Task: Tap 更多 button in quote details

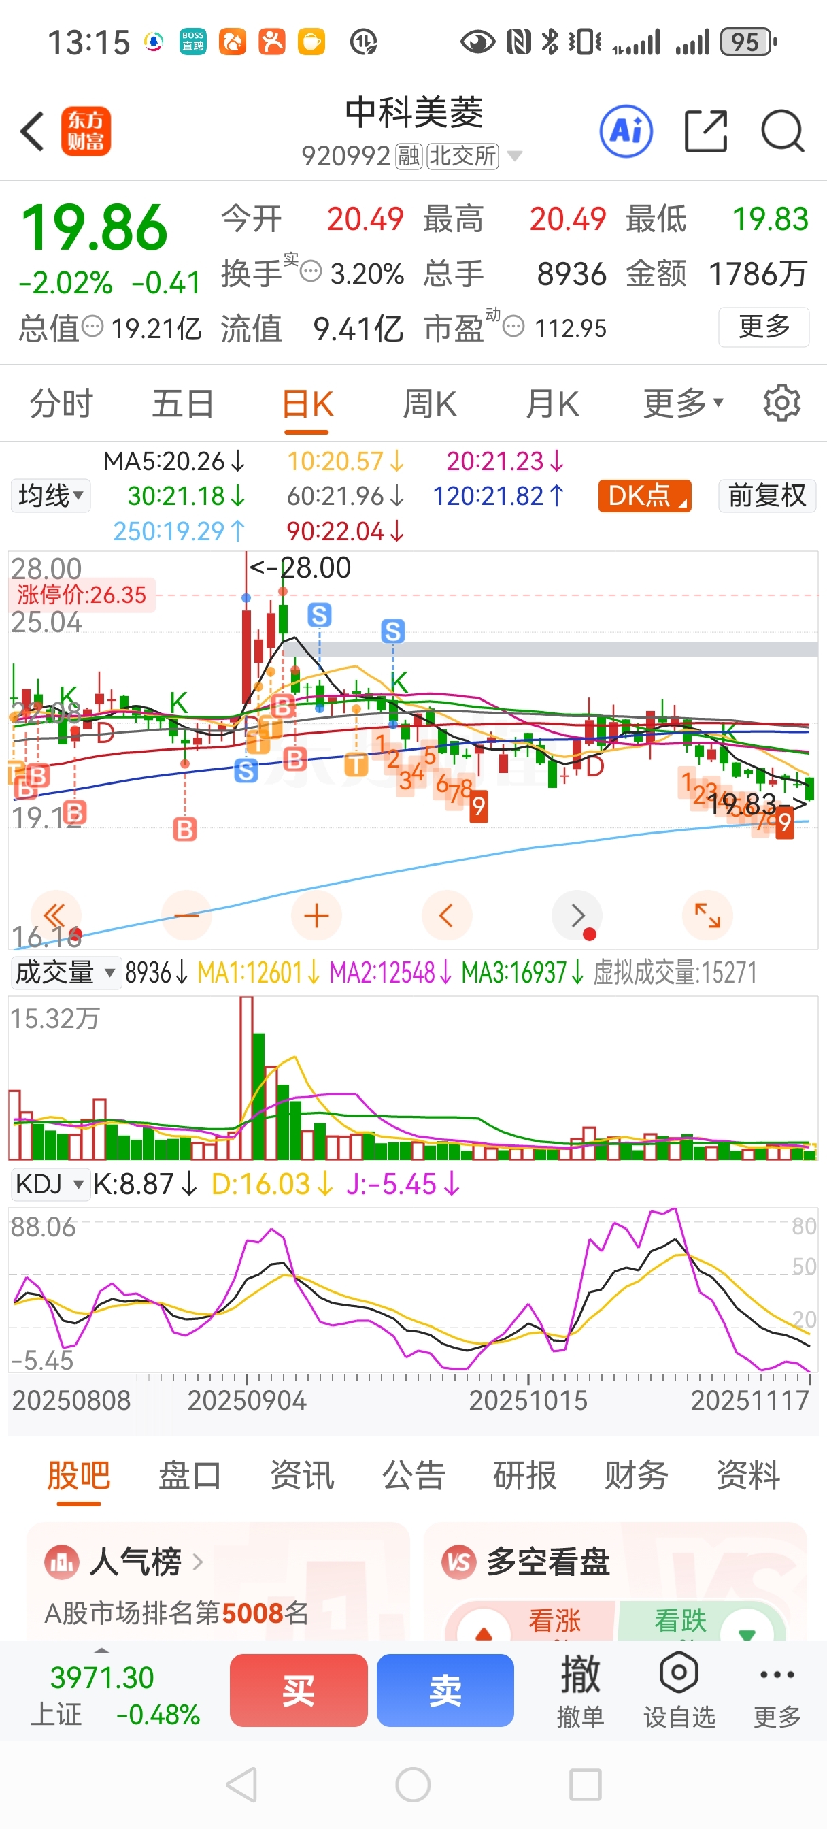Action: pyautogui.click(x=764, y=327)
